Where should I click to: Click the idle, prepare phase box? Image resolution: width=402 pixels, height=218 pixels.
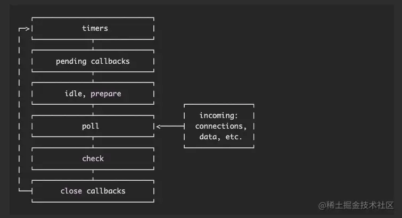click(93, 94)
